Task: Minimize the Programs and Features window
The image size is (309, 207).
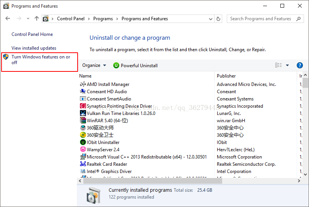Action: [x=265, y=6]
